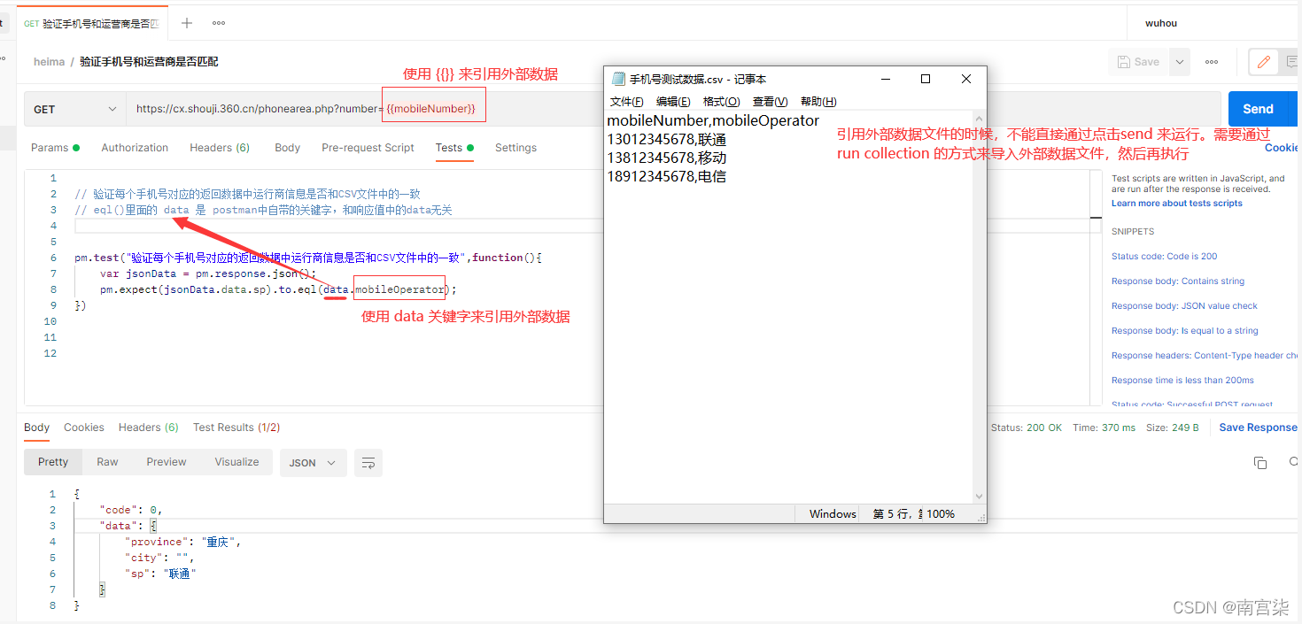Viewport: 1302px width, 624px height.
Task: Insert snippet Status code: Code is 200
Action: click(1164, 257)
